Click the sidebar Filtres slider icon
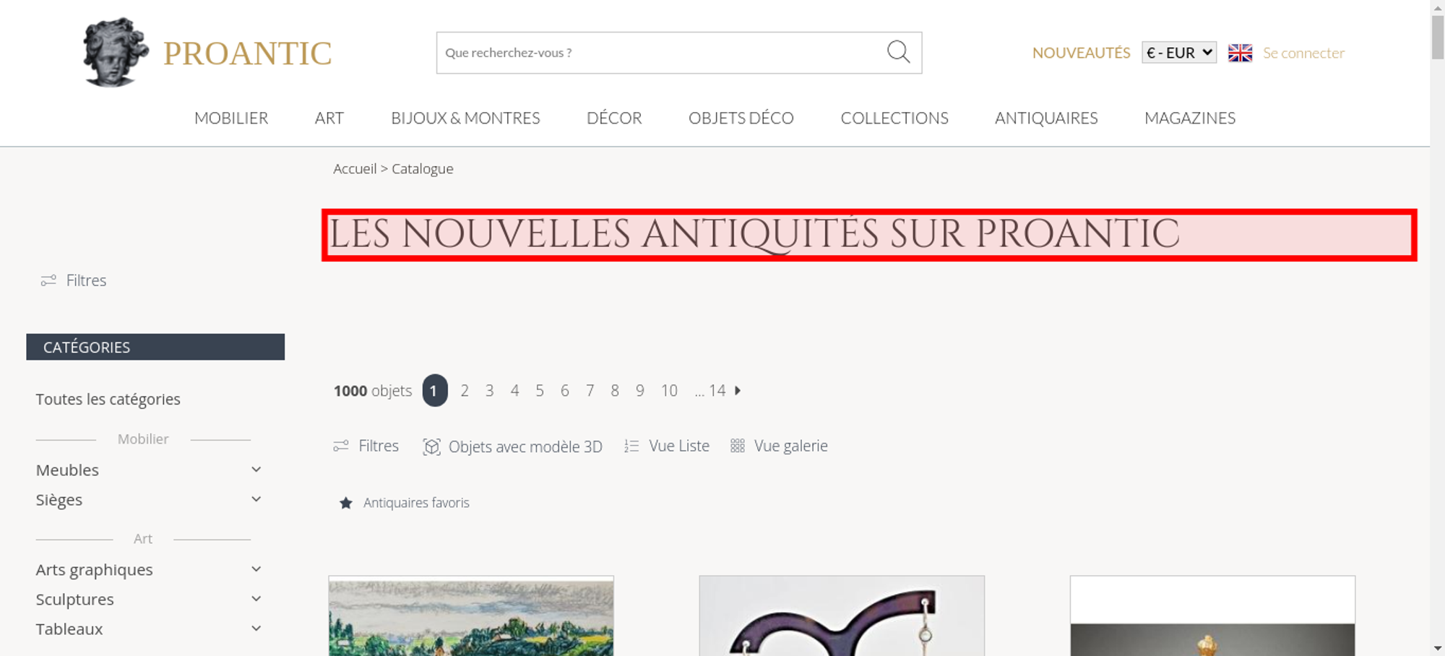The height and width of the screenshot is (656, 1445). pos(48,280)
